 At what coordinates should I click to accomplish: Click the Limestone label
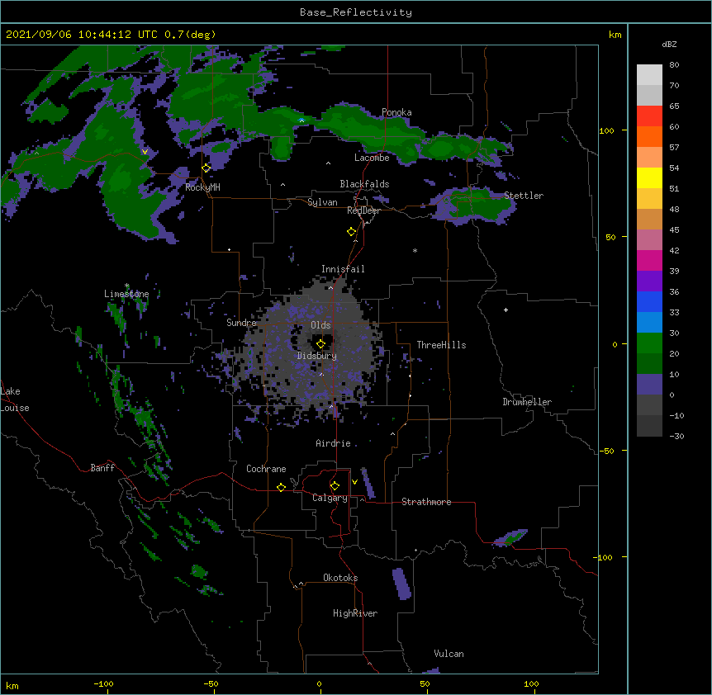[126, 294]
